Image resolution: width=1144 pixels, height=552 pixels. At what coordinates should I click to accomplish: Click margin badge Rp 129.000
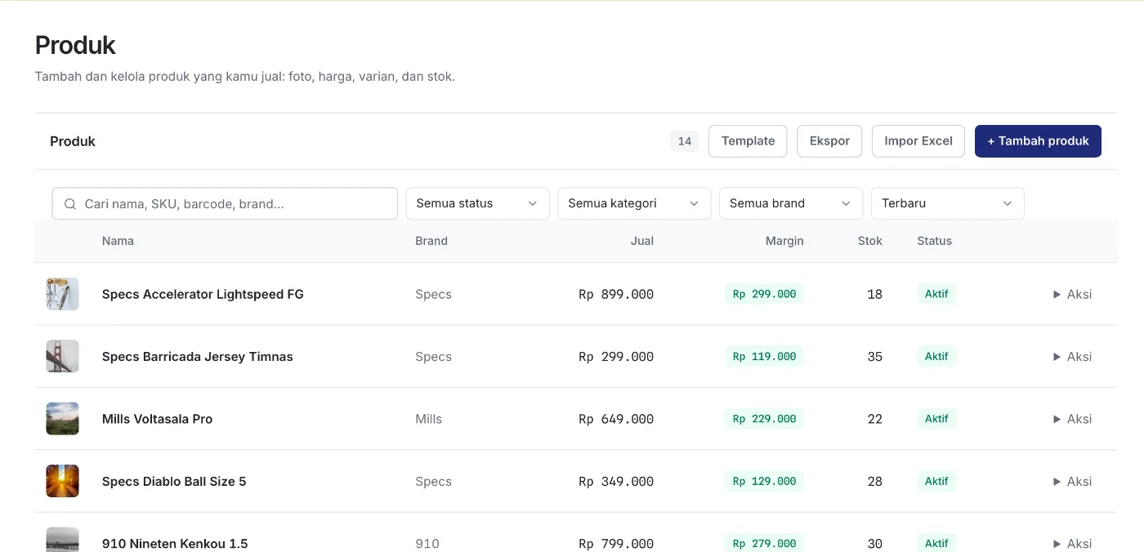764,482
